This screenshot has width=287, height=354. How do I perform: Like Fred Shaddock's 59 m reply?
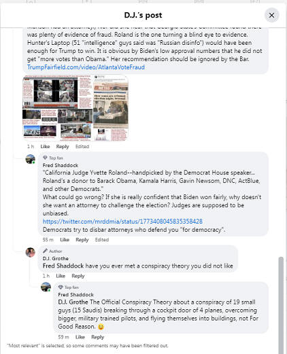pos(80,337)
